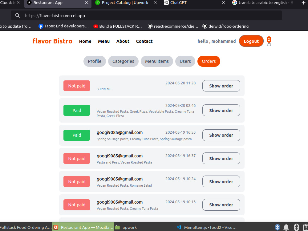Open the Facebook Front-End developers bookmark
This screenshot has height=231, width=308.
[x=63, y=26]
